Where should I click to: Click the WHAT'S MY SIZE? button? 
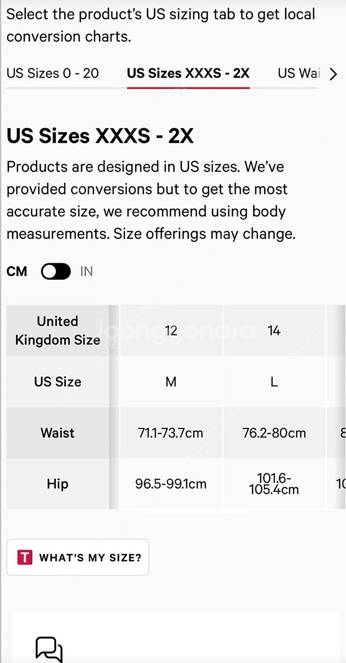click(78, 557)
